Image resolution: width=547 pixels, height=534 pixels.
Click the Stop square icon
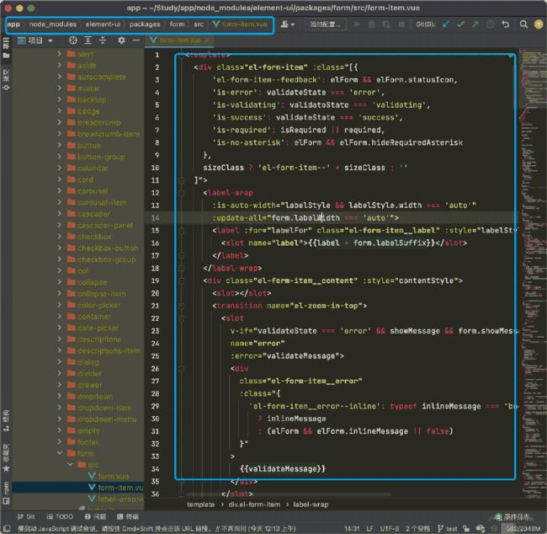401,24
